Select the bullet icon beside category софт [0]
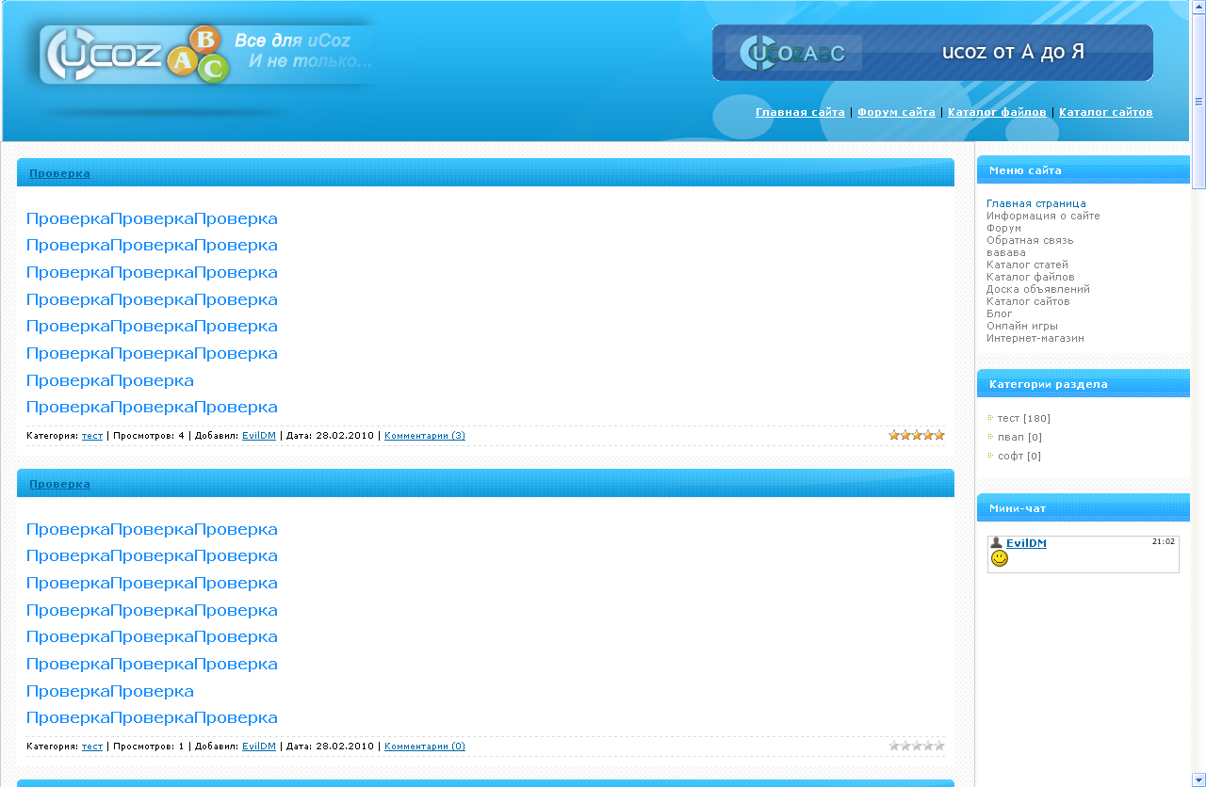 point(989,456)
